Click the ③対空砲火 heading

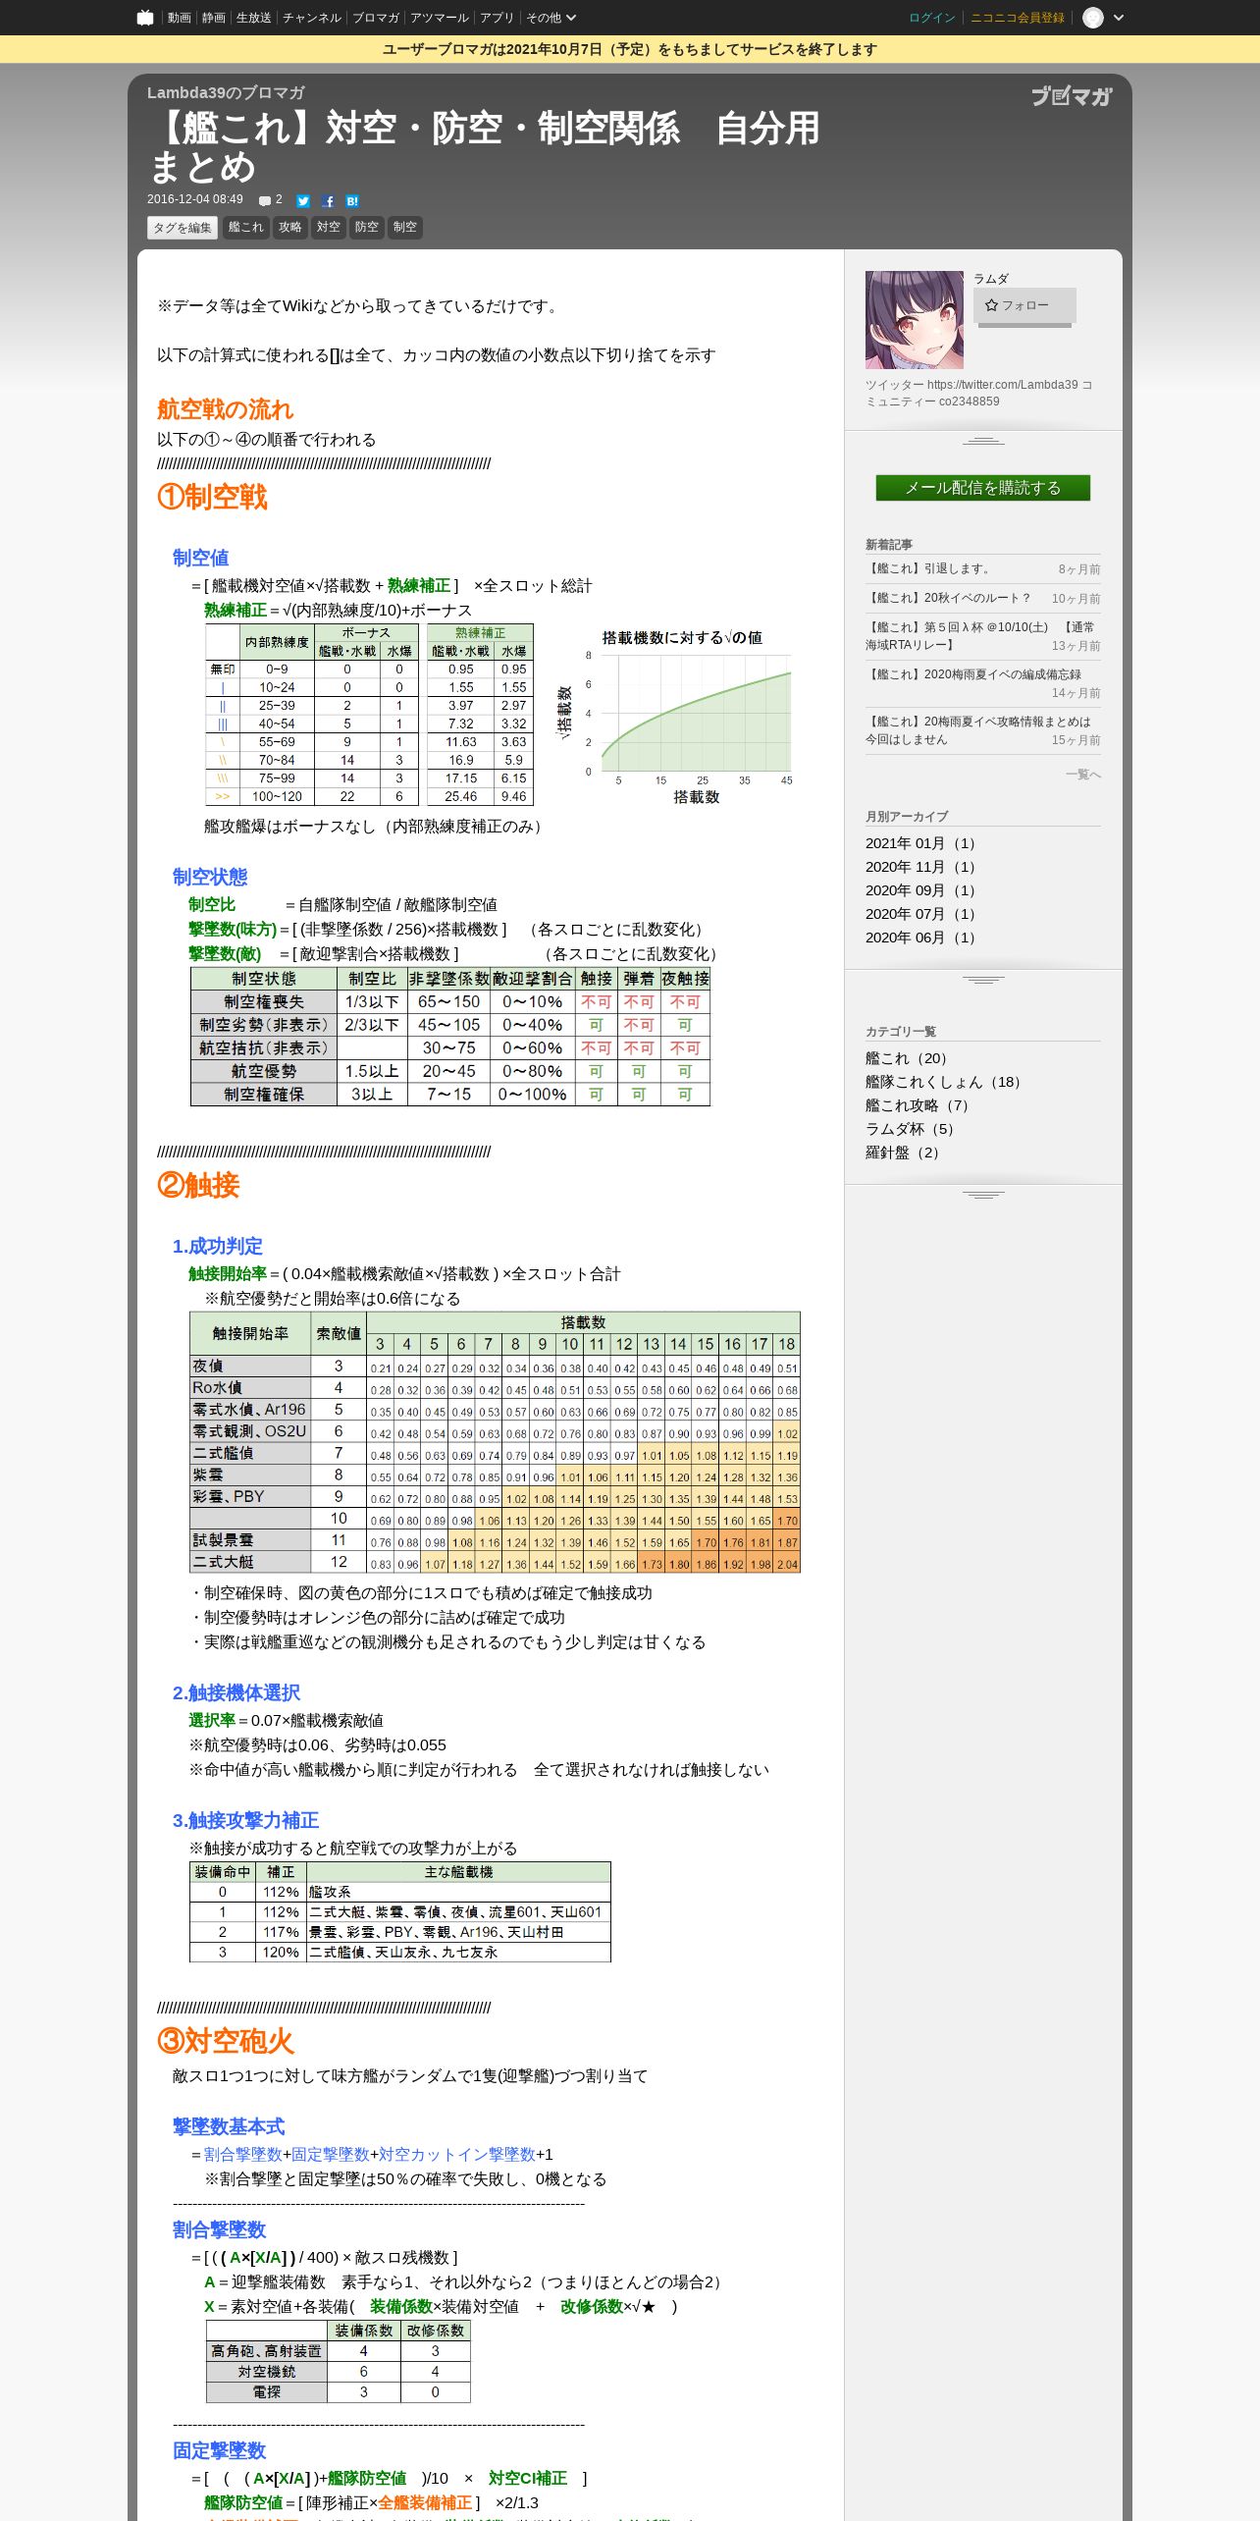tap(226, 2042)
